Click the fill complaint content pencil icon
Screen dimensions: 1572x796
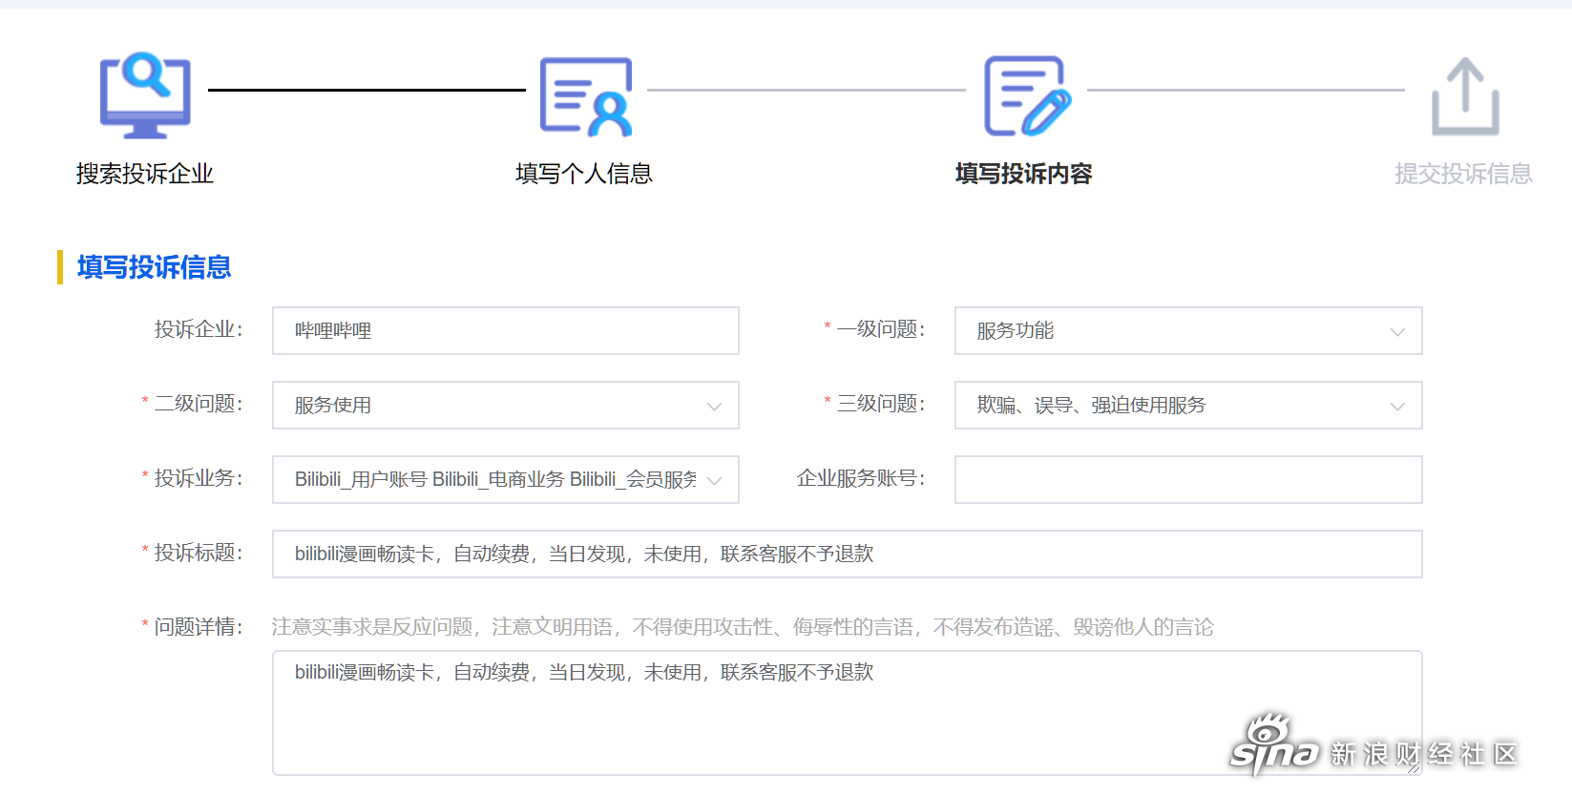[1027, 95]
